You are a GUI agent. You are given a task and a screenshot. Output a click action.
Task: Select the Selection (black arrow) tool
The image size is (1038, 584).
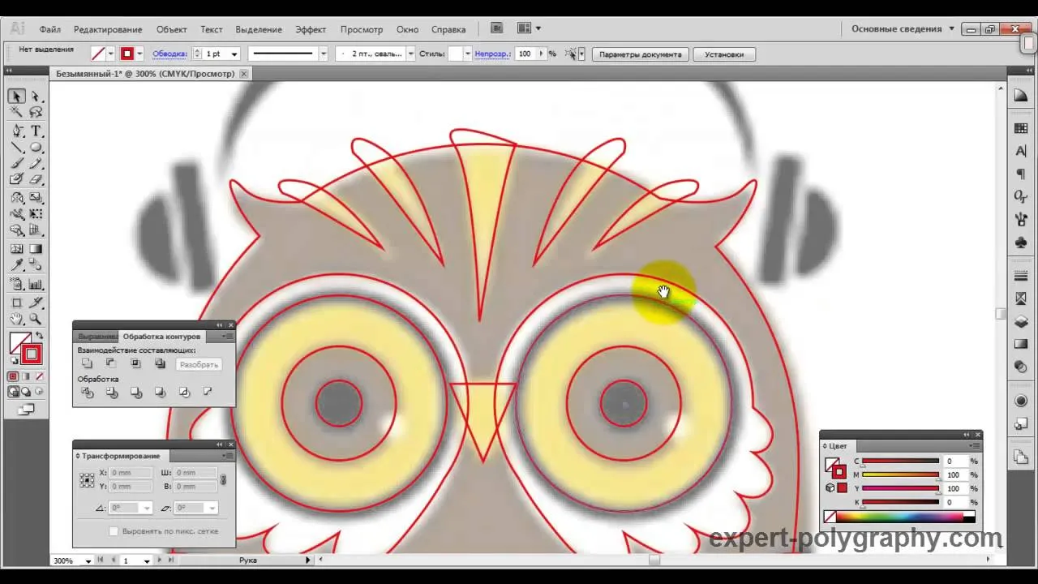(16, 96)
